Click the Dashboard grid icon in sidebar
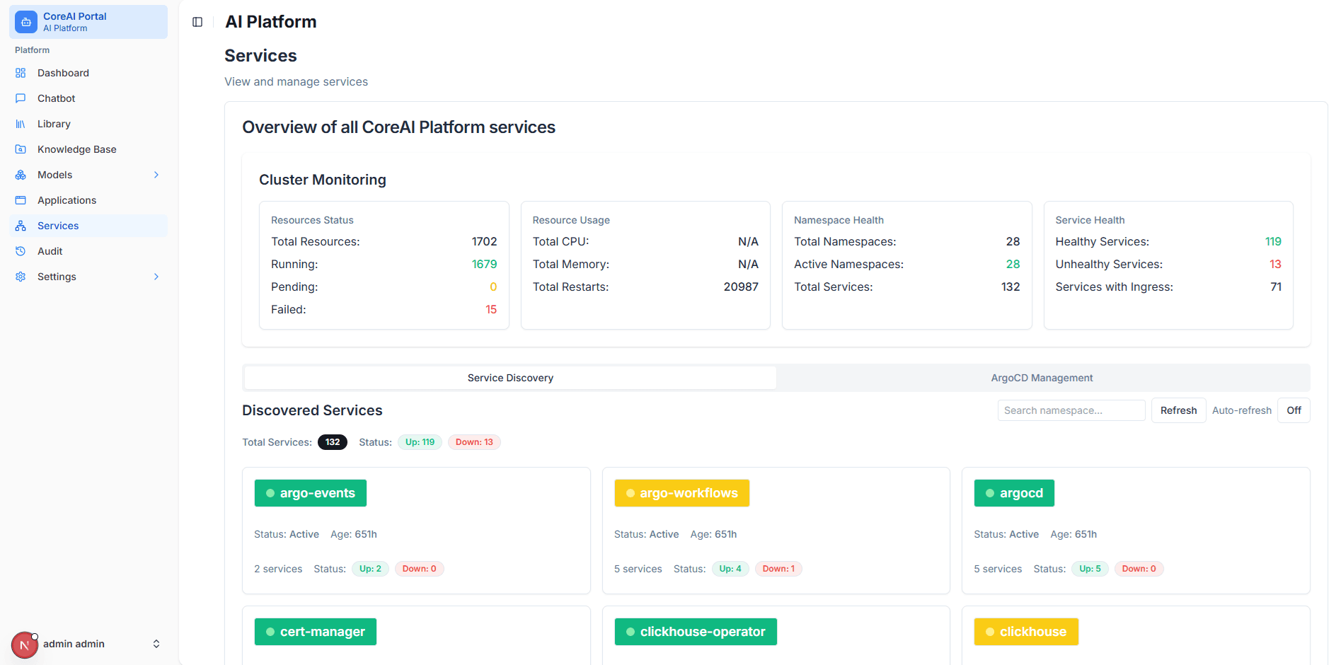 21,73
